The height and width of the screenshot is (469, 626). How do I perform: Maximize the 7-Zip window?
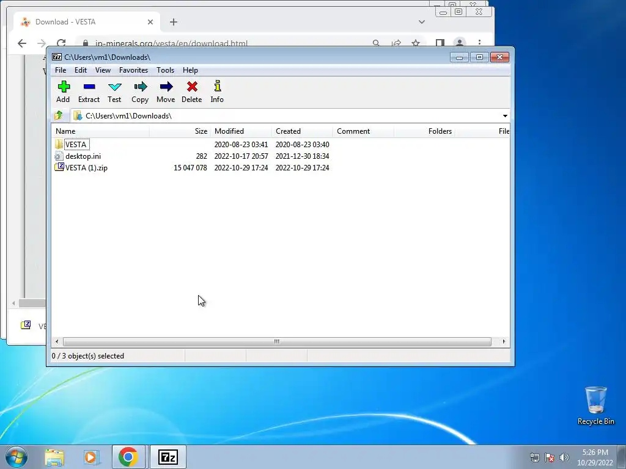coord(479,57)
